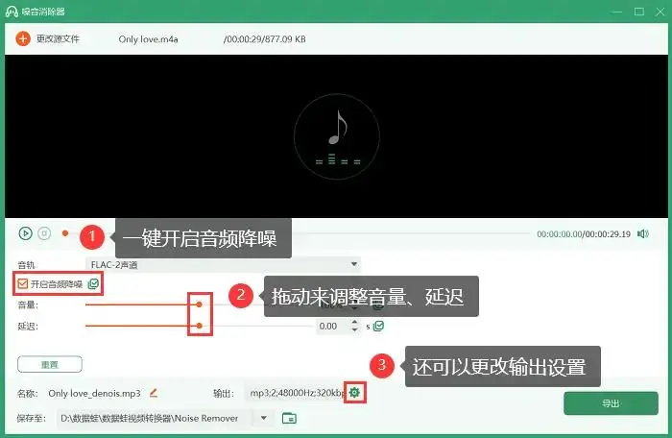Click the apply icon next to the delay value
This screenshot has width=672, height=438.
(379, 327)
